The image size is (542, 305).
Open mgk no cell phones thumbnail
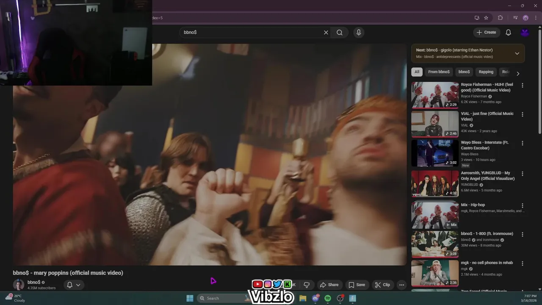[435, 273]
